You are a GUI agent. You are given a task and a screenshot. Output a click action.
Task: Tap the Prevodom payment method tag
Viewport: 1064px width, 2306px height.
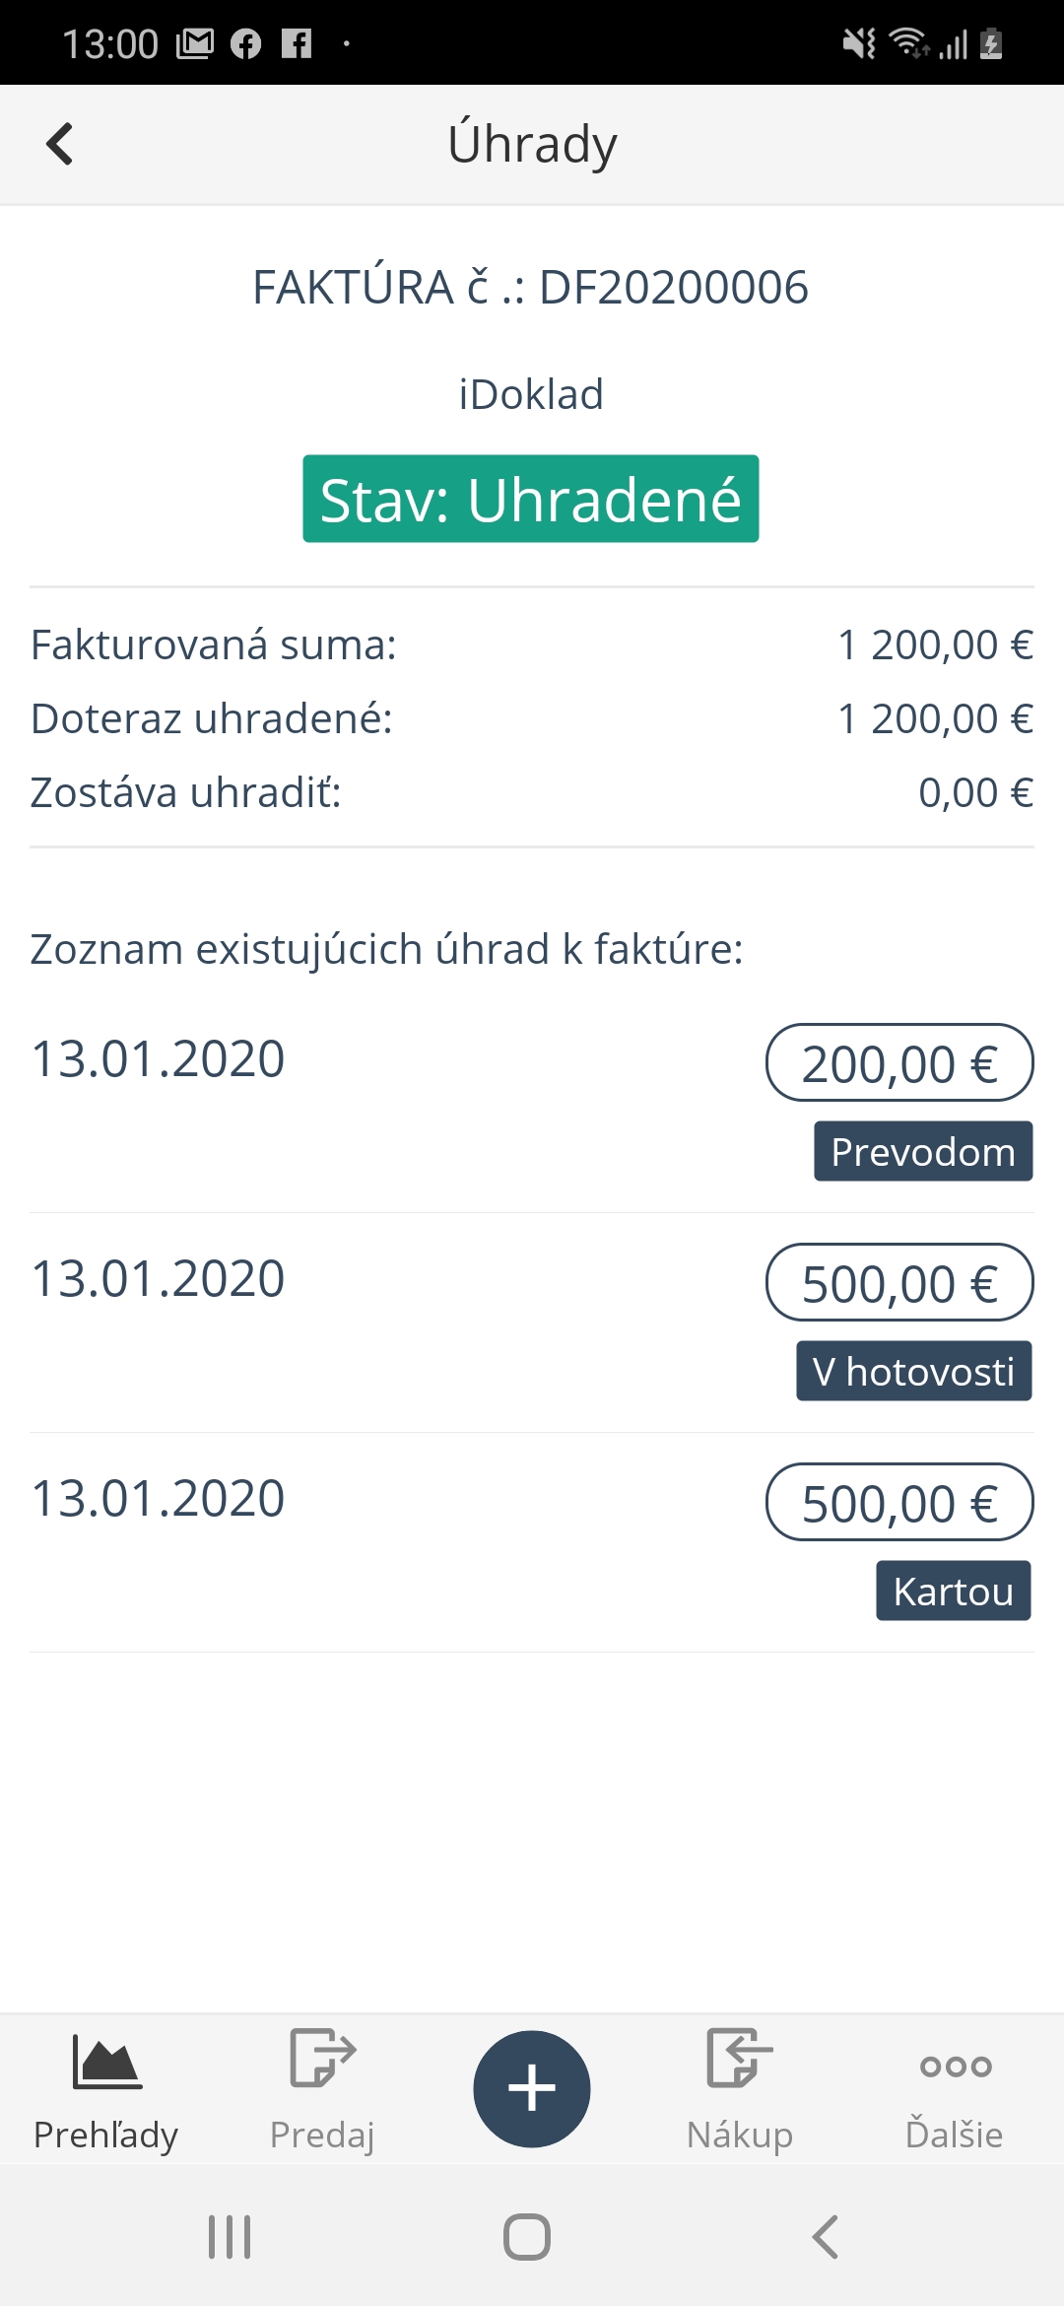[x=922, y=1151]
